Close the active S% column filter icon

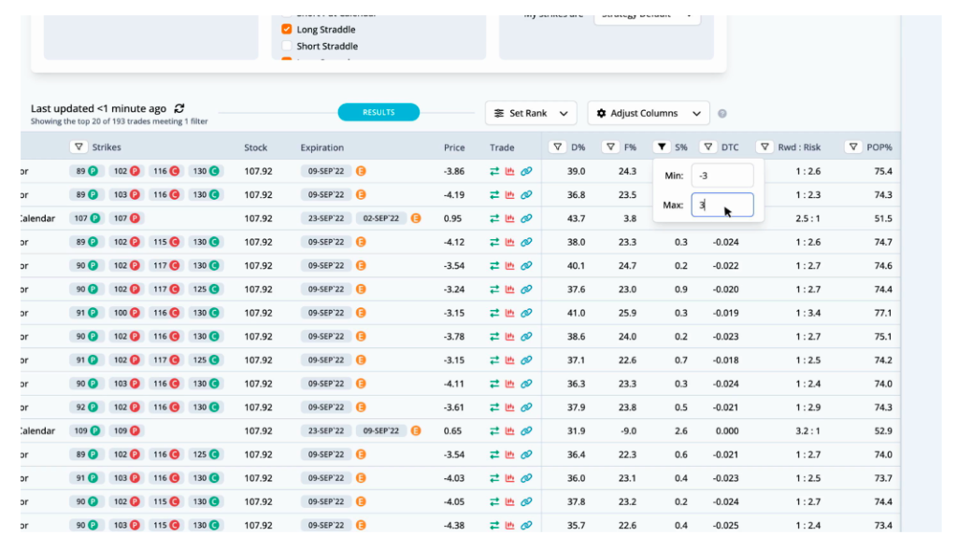(662, 147)
